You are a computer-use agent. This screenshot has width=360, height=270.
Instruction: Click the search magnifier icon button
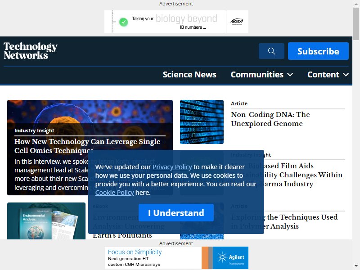coord(271,51)
